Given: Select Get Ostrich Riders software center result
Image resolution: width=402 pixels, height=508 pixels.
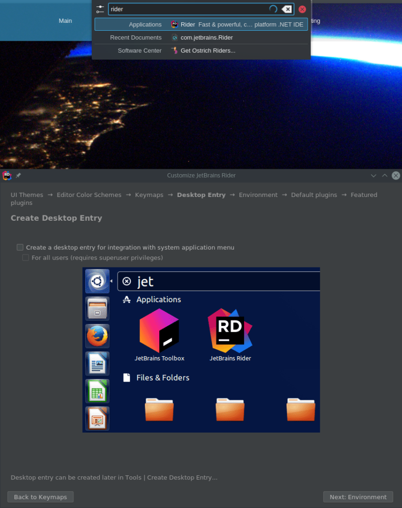Looking at the screenshot, I should pos(201,51).
